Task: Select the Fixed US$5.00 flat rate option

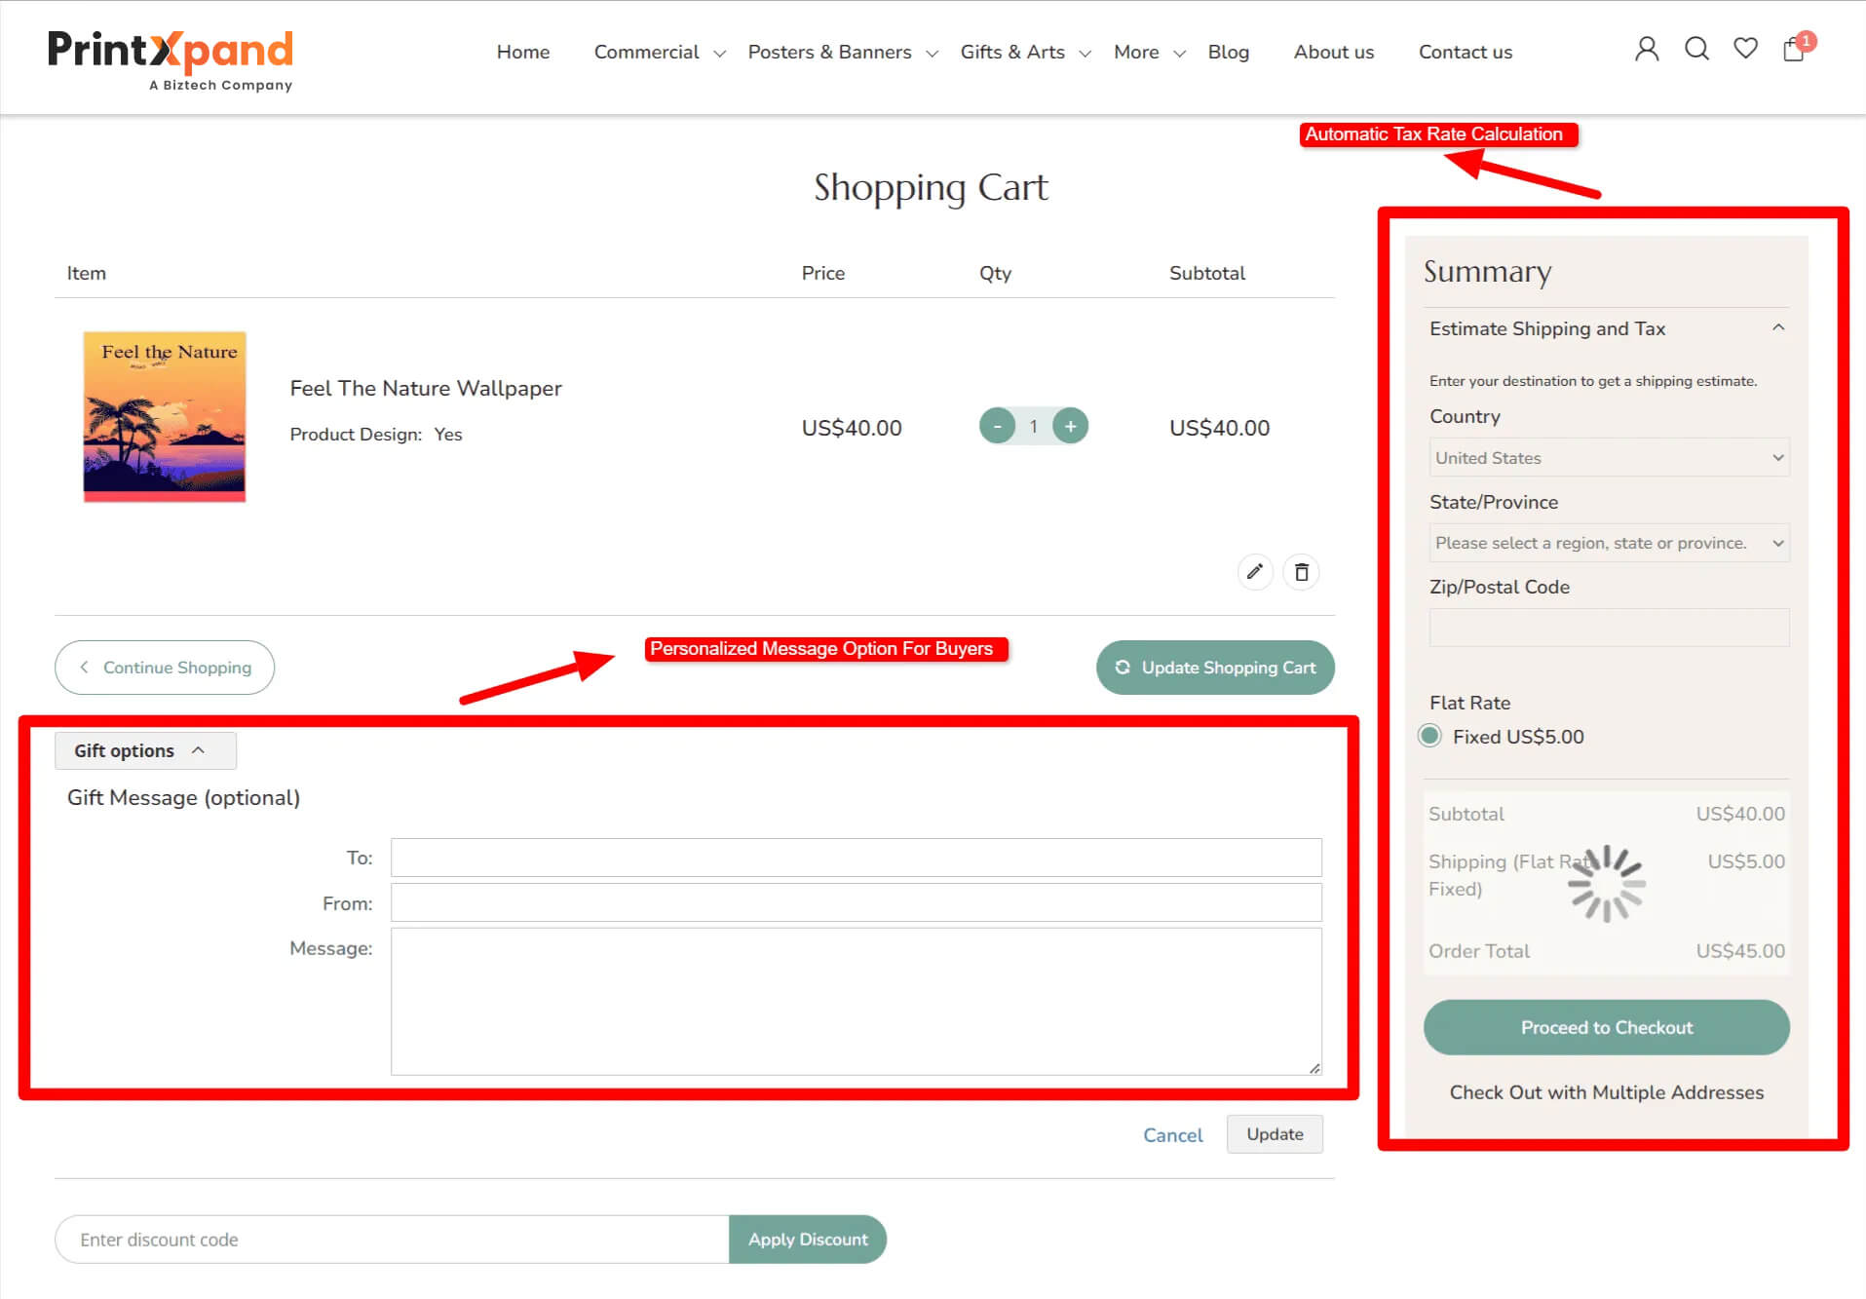Action: pyautogui.click(x=1429, y=736)
